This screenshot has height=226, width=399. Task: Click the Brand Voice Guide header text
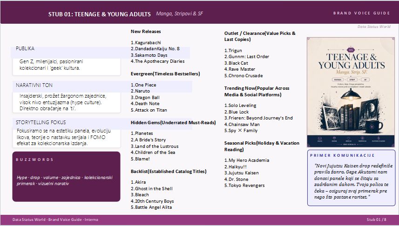pyautogui.click(x=362, y=13)
